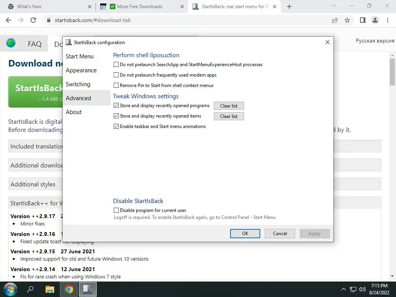Close the What's New tab
Image resolution: width=396 pixels, height=297 pixels.
90,7
